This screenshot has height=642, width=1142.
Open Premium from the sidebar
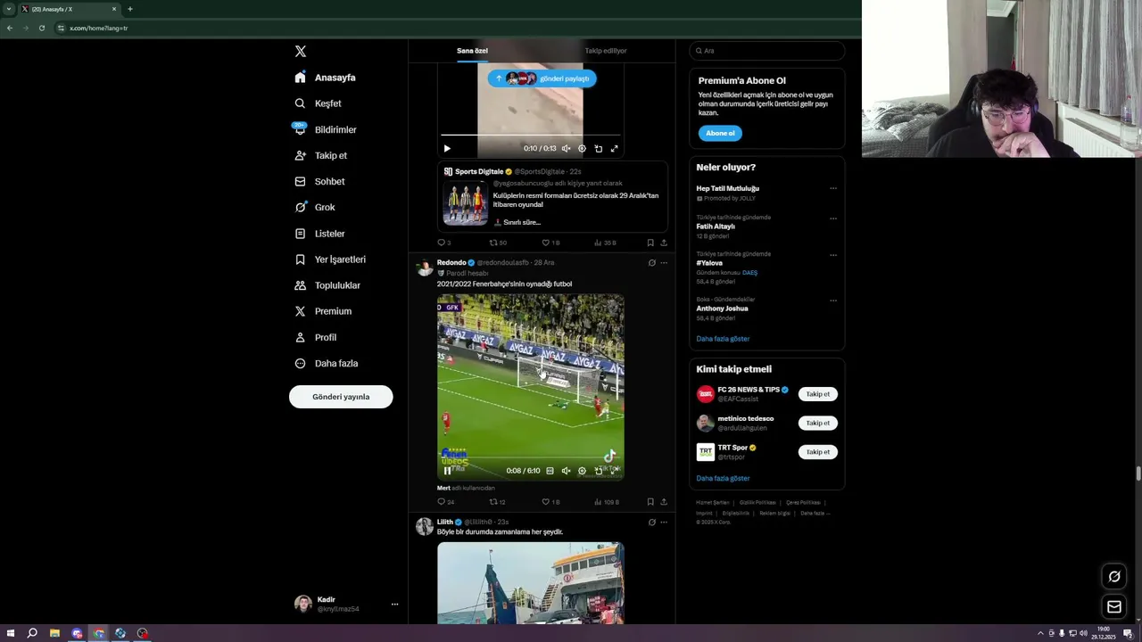point(322,311)
